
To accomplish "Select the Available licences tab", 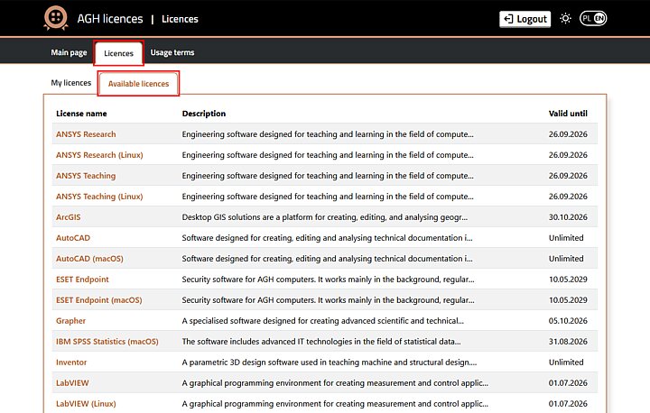I will pos(138,84).
